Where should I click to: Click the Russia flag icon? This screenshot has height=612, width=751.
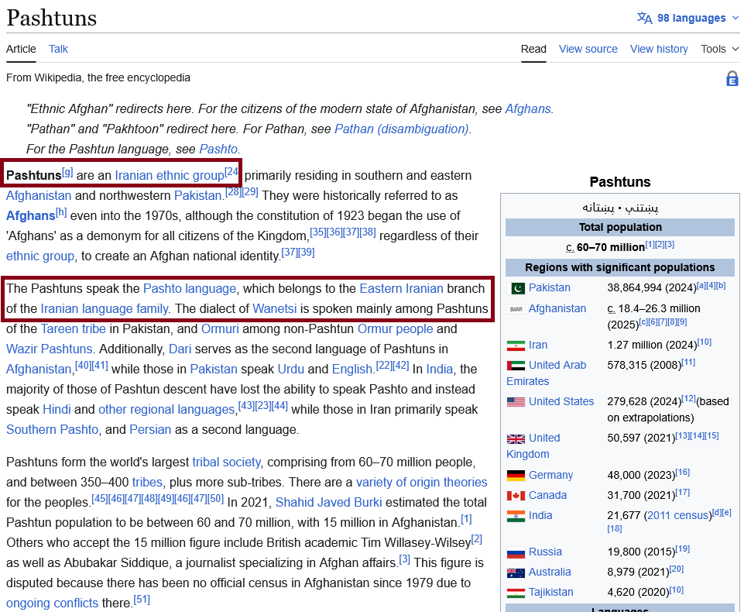click(516, 552)
